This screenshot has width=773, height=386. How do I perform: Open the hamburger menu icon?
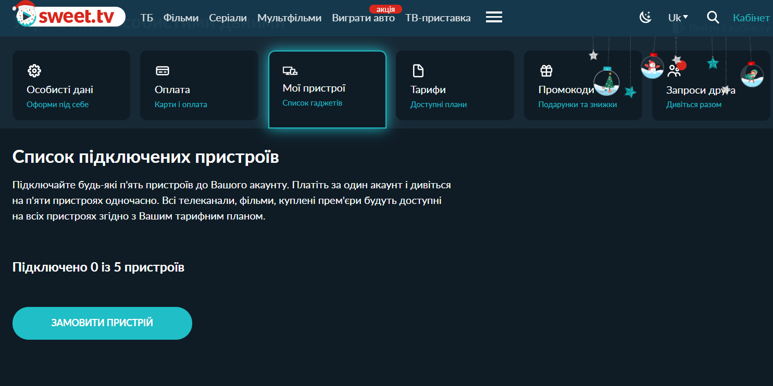point(494,18)
